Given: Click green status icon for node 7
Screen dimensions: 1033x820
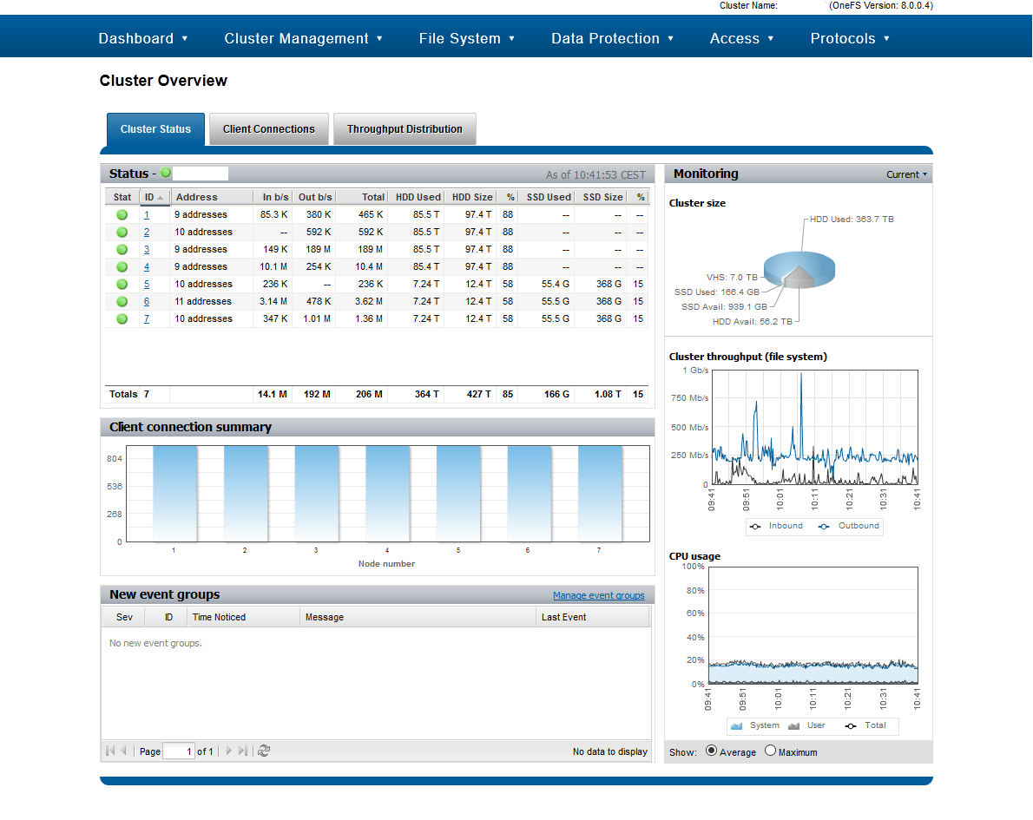Looking at the screenshot, I should [x=122, y=318].
